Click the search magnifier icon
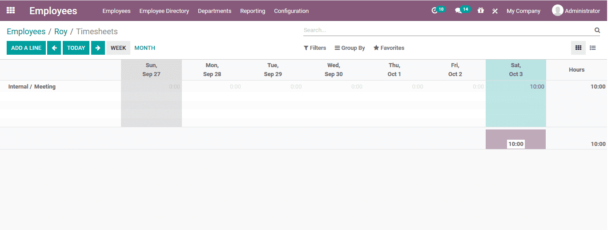Image resolution: width=608 pixels, height=230 pixels. click(x=597, y=30)
